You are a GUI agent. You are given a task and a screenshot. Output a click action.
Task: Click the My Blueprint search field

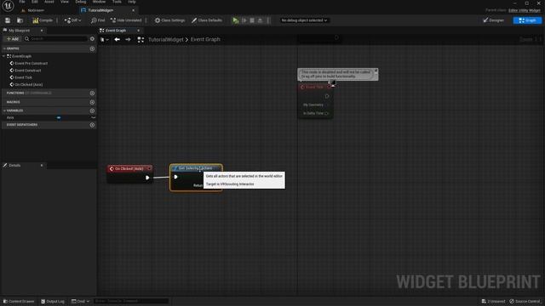click(55, 39)
